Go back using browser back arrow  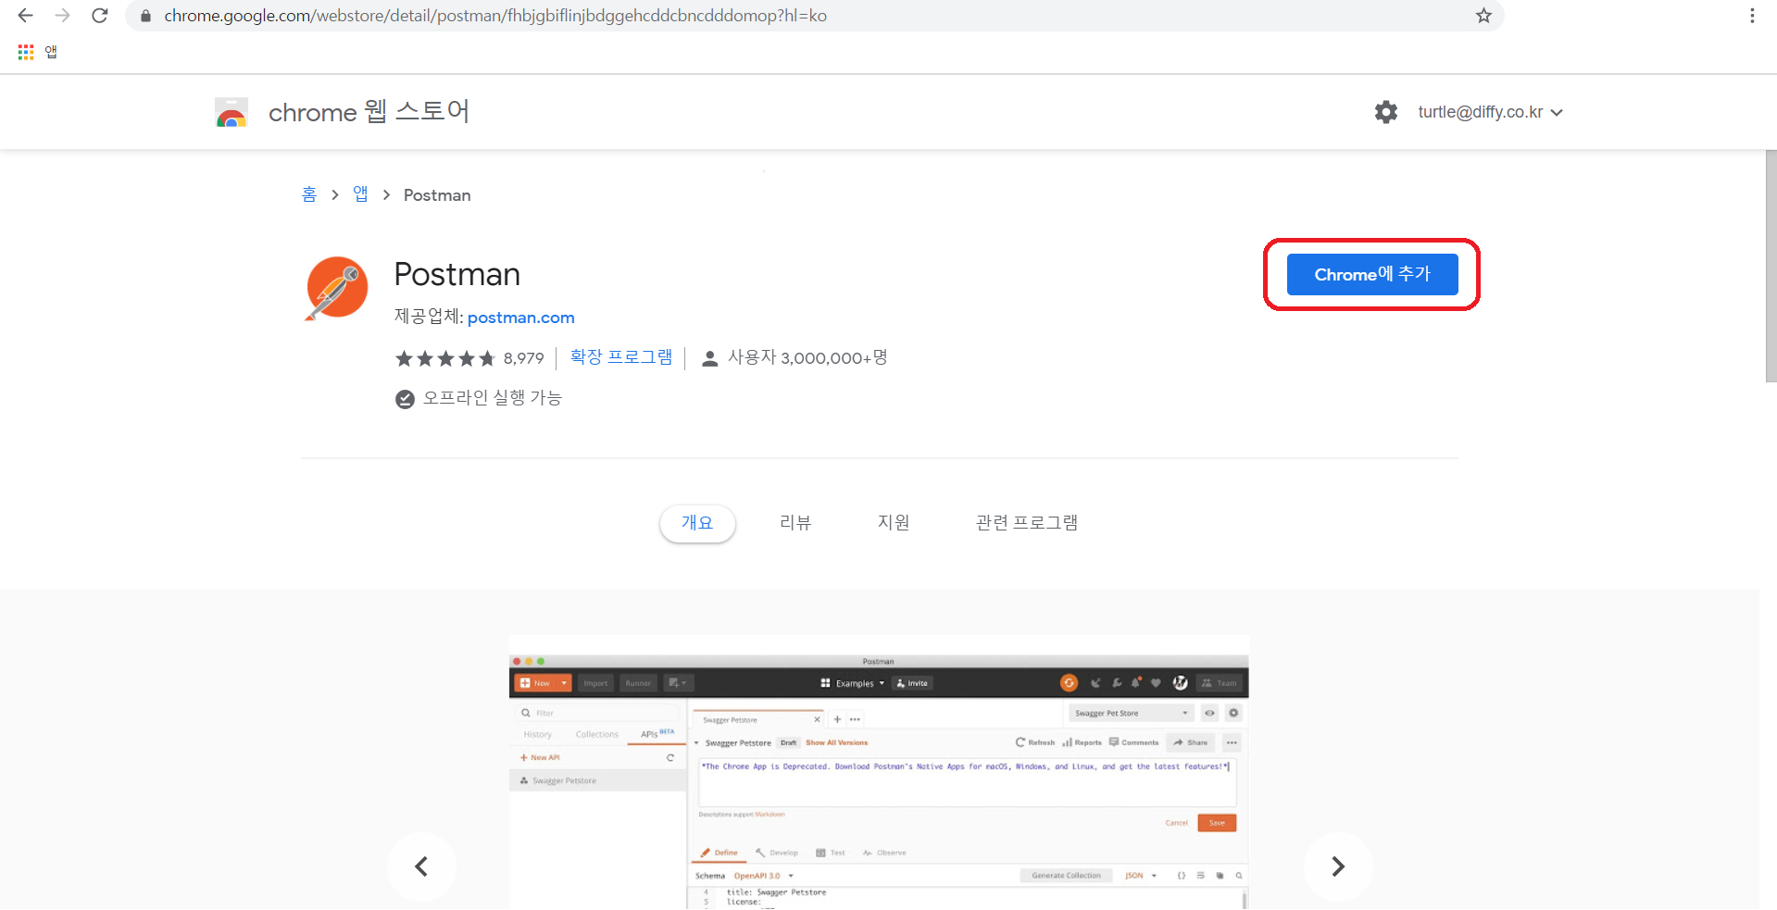pos(25,16)
